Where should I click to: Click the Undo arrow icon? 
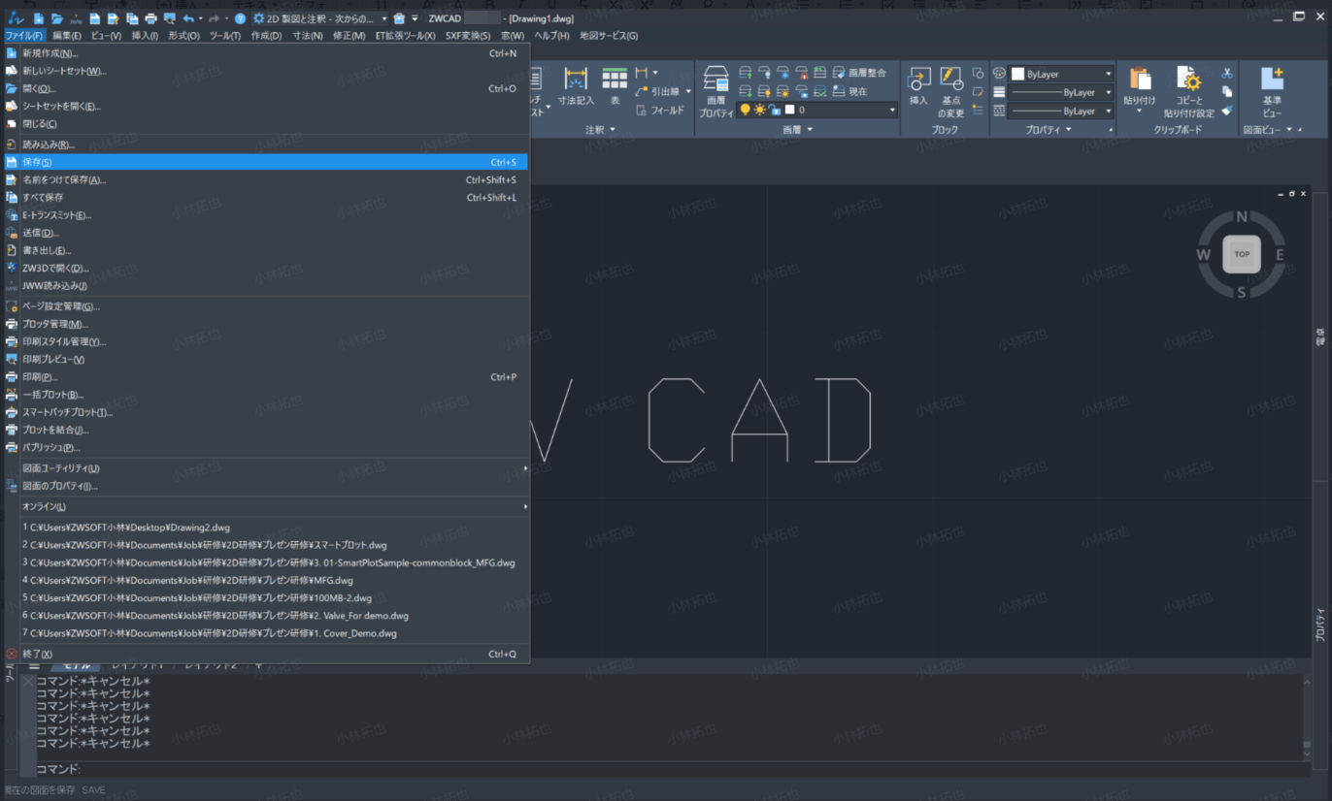tap(189, 18)
